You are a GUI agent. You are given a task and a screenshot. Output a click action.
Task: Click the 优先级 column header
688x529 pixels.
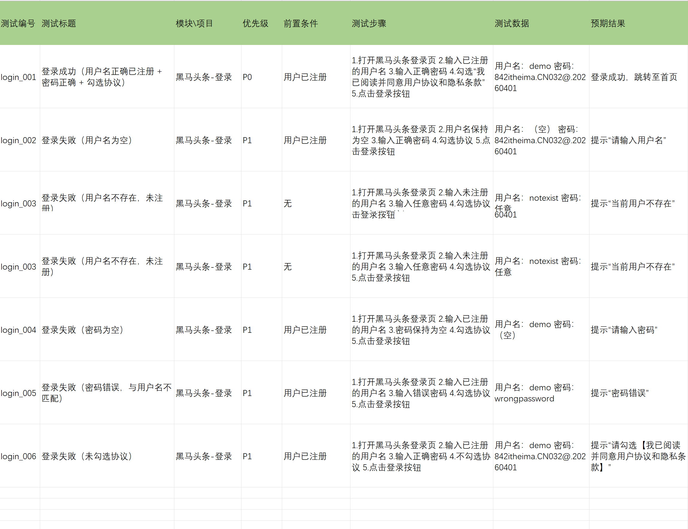point(262,23)
